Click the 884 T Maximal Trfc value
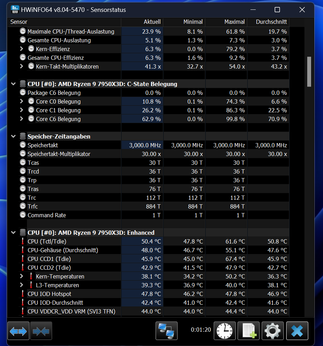Screen dimensions: 323x346 tap(237, 206)
